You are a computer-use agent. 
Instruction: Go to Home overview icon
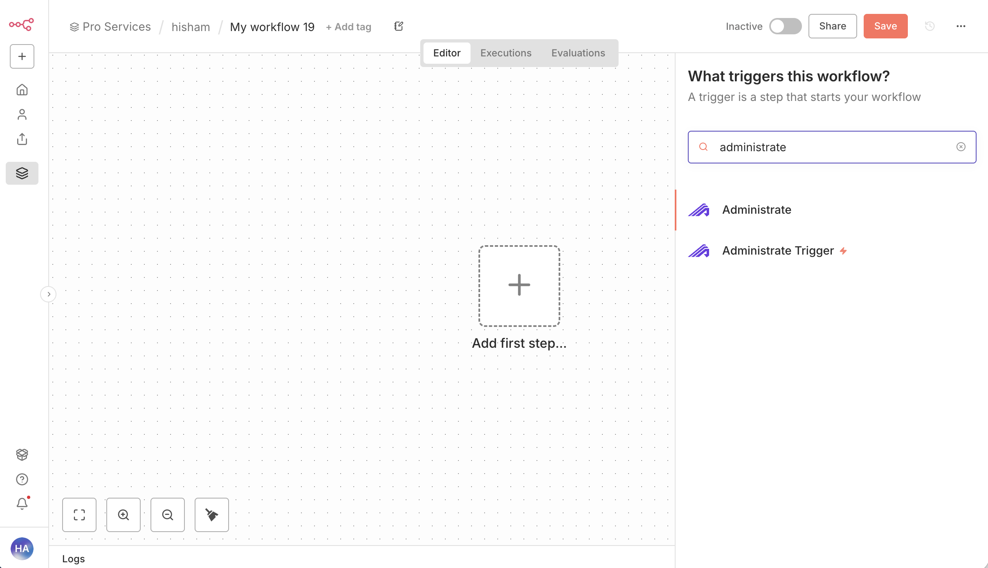(x=22, y=89)
